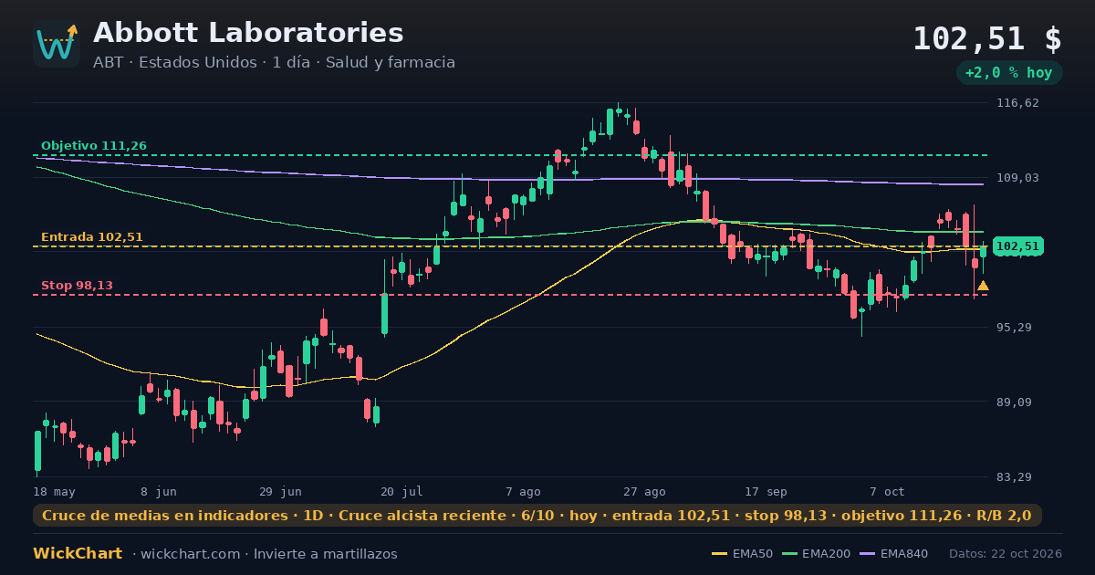Click the '7 ago' date label
This screenshot has height=575, width=1095.
coord(523,491)
